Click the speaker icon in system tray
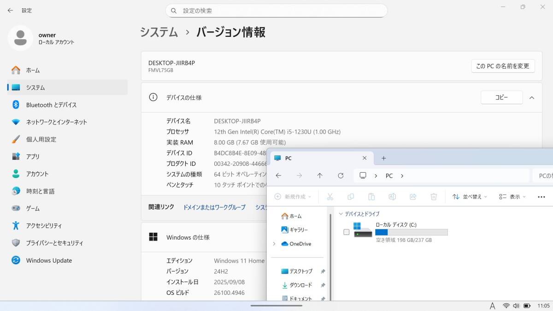 click(516, 305)
